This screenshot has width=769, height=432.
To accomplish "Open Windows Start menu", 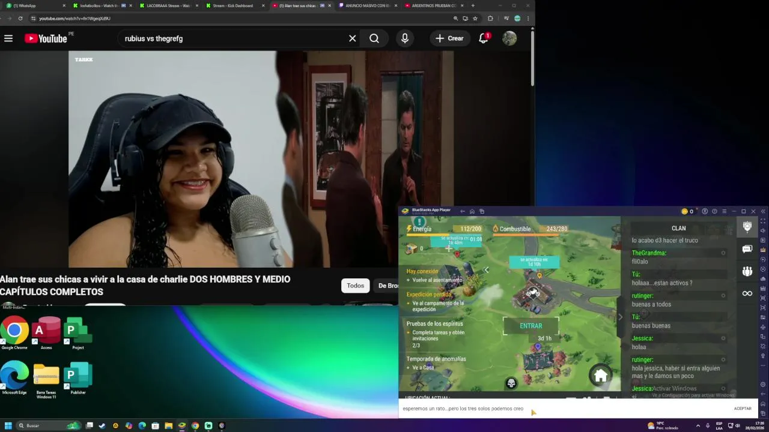I will 9,425.
